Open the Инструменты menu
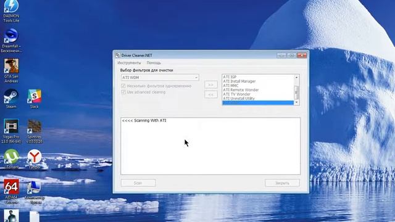This screenshot has width=395, height=222. [129, 63]
